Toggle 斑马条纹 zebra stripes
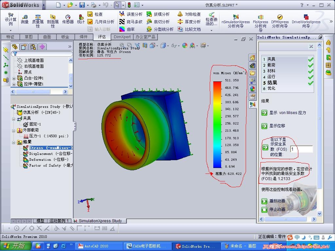The width and height of the screenshot is (335, 251). (131, 22)
